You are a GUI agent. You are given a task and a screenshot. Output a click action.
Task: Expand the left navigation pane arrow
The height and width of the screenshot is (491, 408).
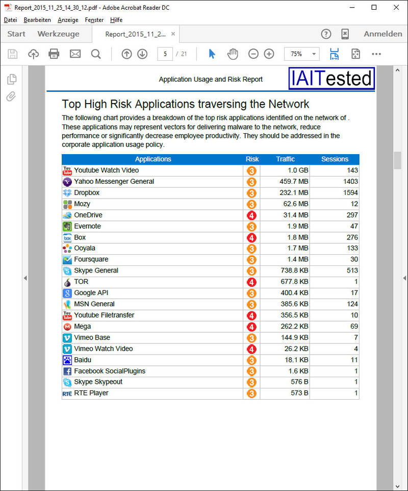[x=25, y=278]
